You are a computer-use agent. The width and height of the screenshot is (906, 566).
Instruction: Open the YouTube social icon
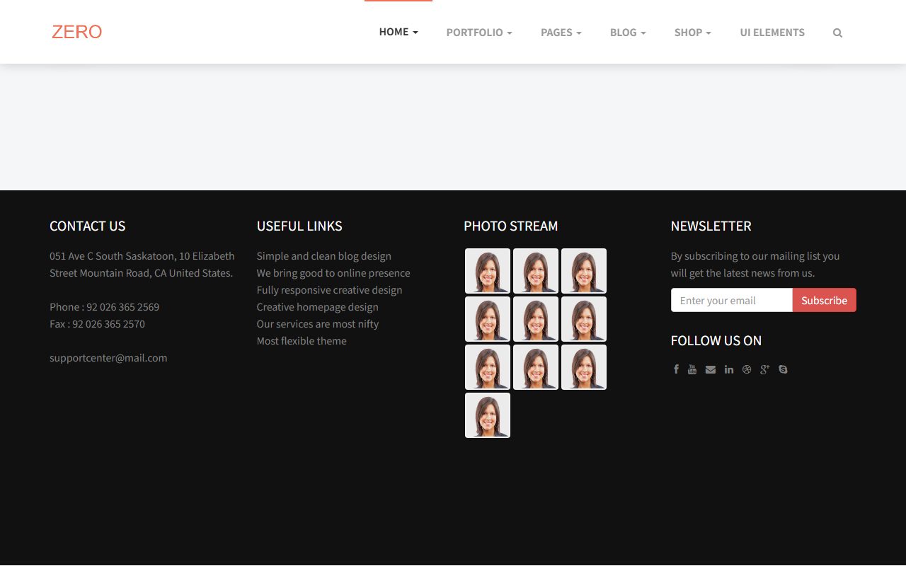point(692,369)
